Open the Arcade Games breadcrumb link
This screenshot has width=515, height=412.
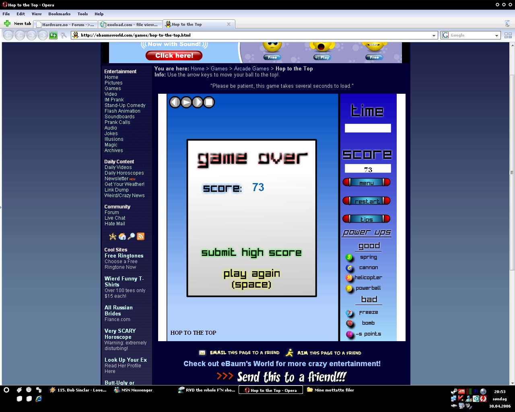(x=251, y=69)
